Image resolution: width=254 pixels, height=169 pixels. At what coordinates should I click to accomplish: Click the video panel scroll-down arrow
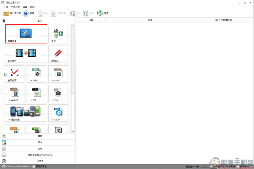pyautogui.click(x=73, y=132)
